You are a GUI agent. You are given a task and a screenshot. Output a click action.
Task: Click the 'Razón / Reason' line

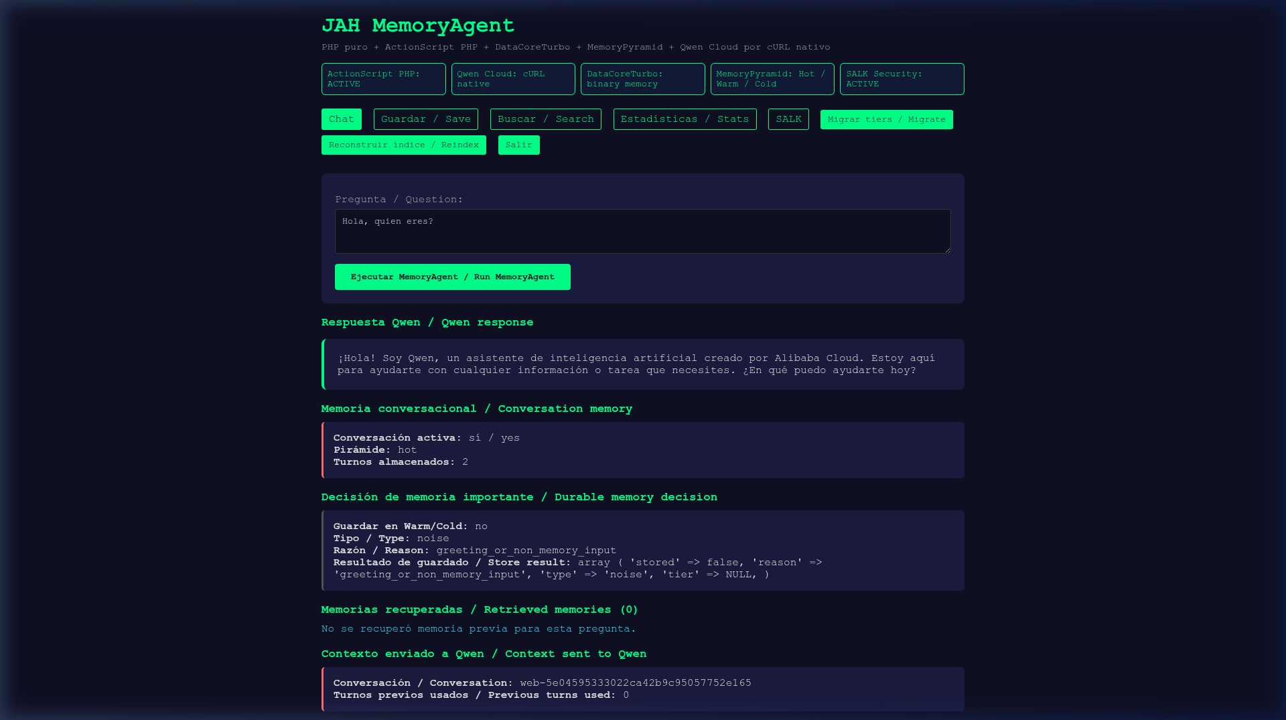[x=475, y=551]
